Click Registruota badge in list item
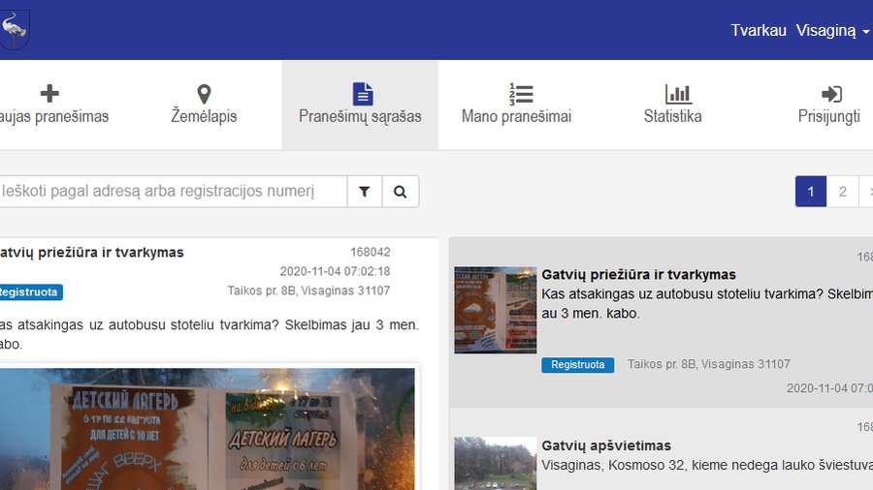873x490 pixels. click(x=577, y=365)
